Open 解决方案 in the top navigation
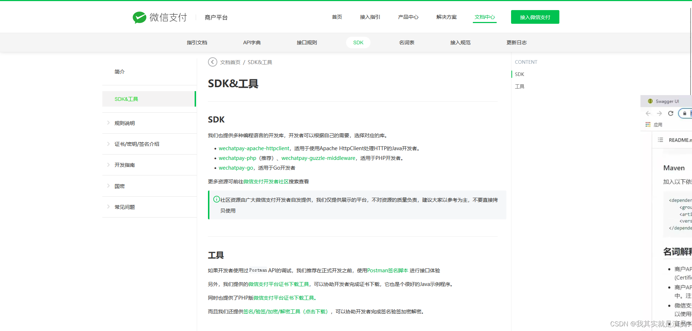The image size is (692, 331). (x=447, y=17)
